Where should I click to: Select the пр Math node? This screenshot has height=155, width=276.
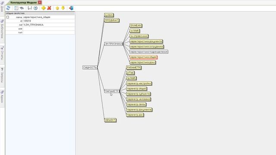(x=131, y=78)
